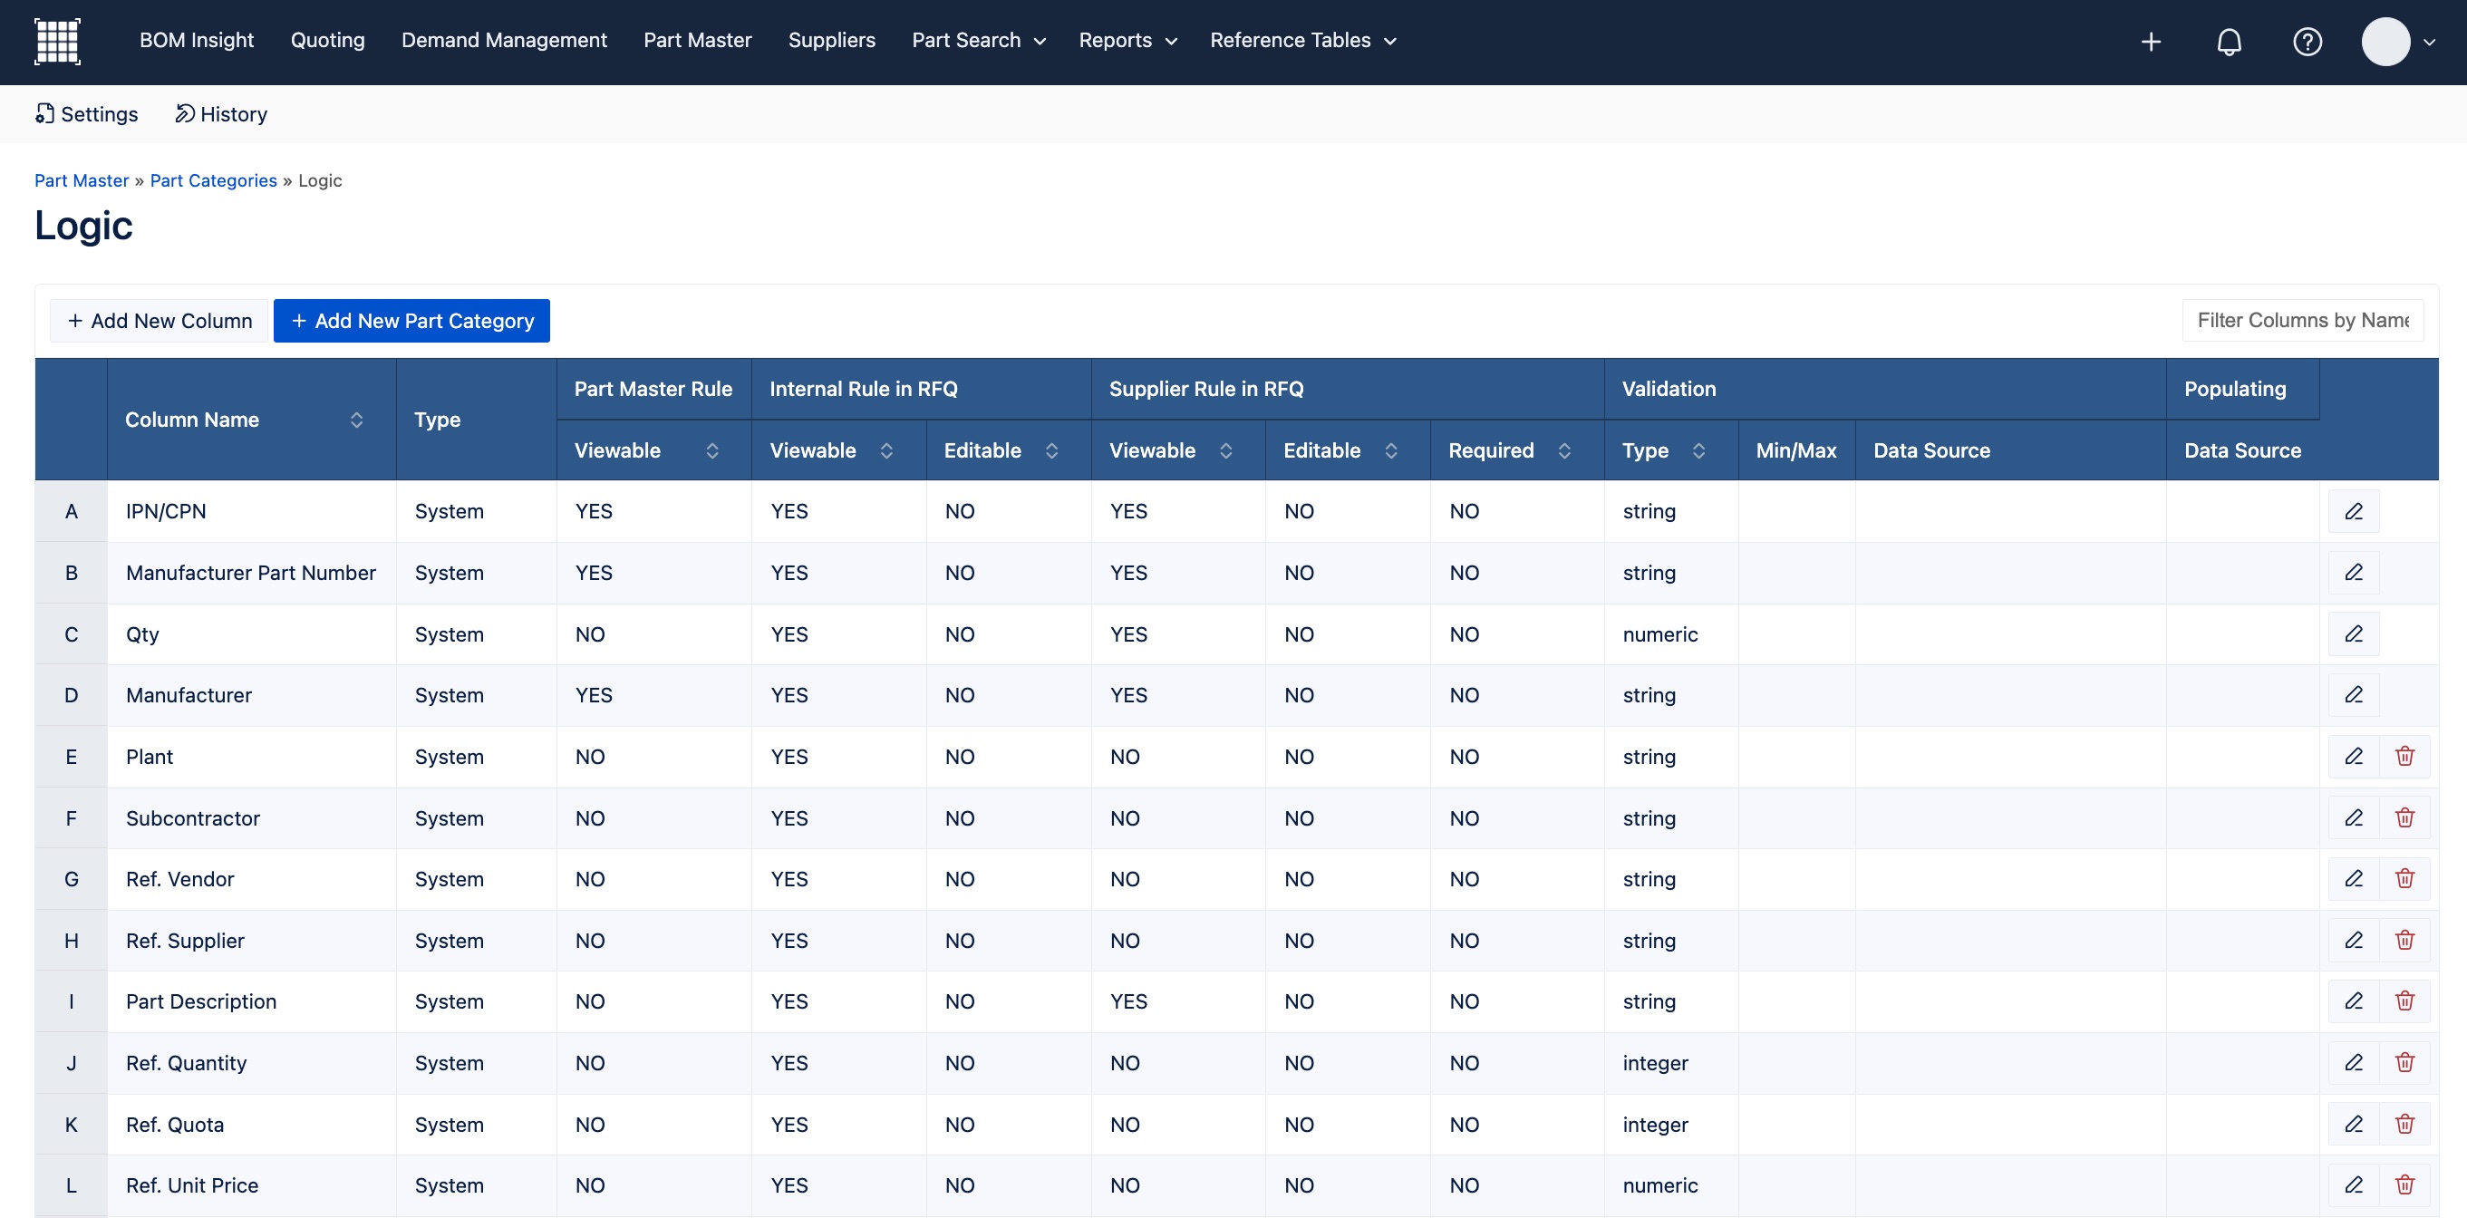Sort by Supplier Rule Editable

(1391, 451)
